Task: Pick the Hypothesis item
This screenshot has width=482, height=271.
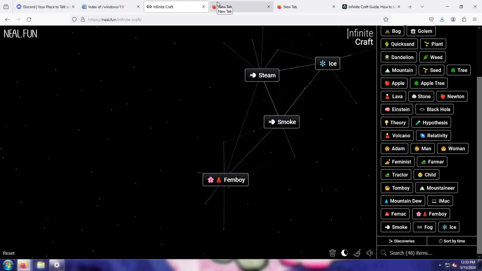Action: [x=431, y=123]
